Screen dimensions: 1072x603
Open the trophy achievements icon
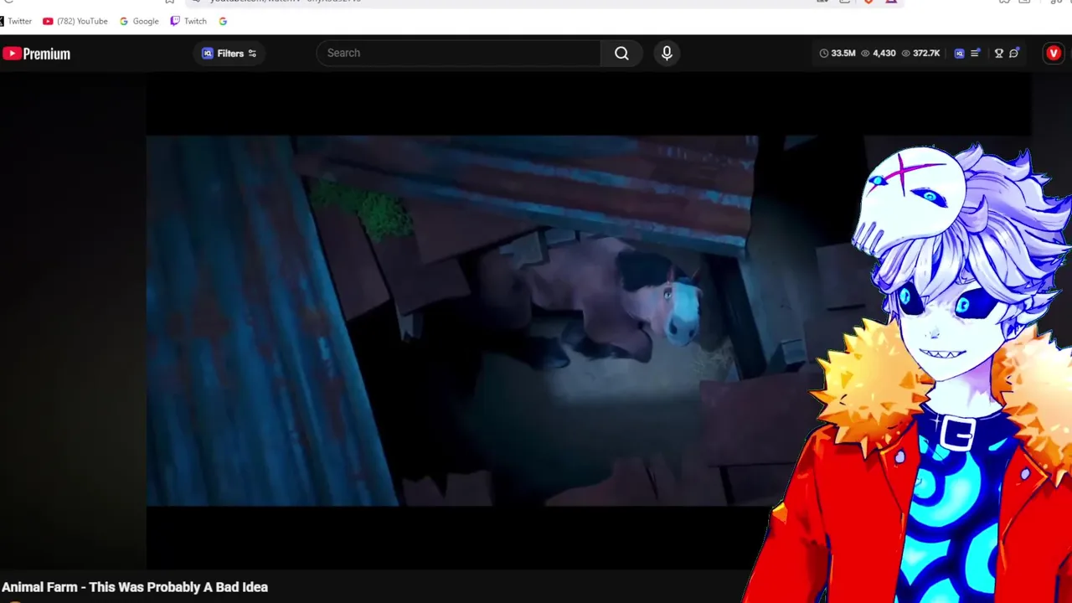coord(998,54)
